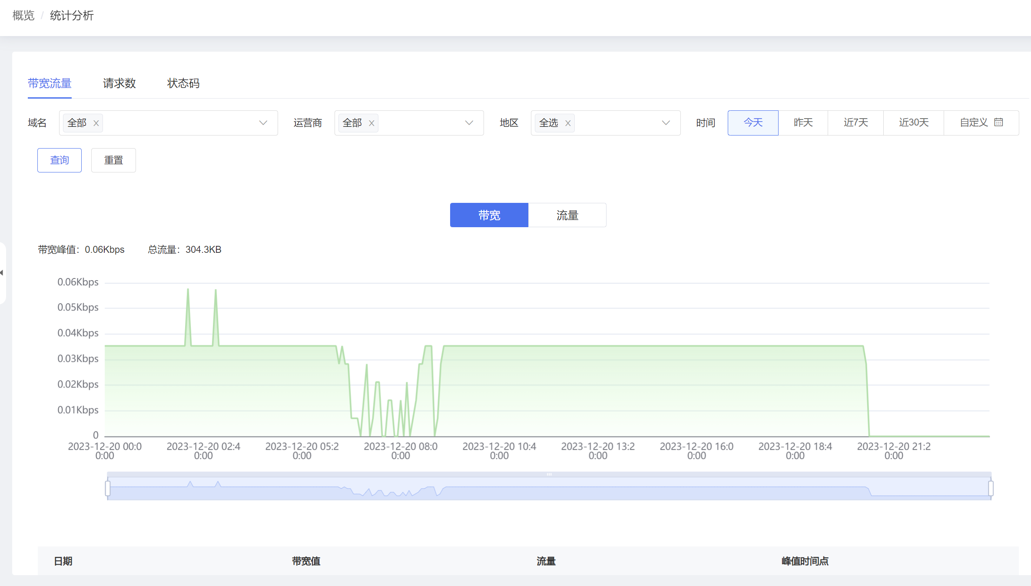
Task: Click the 查询 button
Action: click(60, 160)
